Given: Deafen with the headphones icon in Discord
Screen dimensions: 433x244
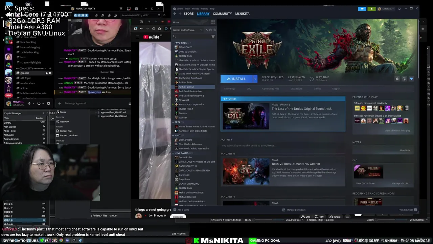Looking at the screenshot, I should click(39, 103).
